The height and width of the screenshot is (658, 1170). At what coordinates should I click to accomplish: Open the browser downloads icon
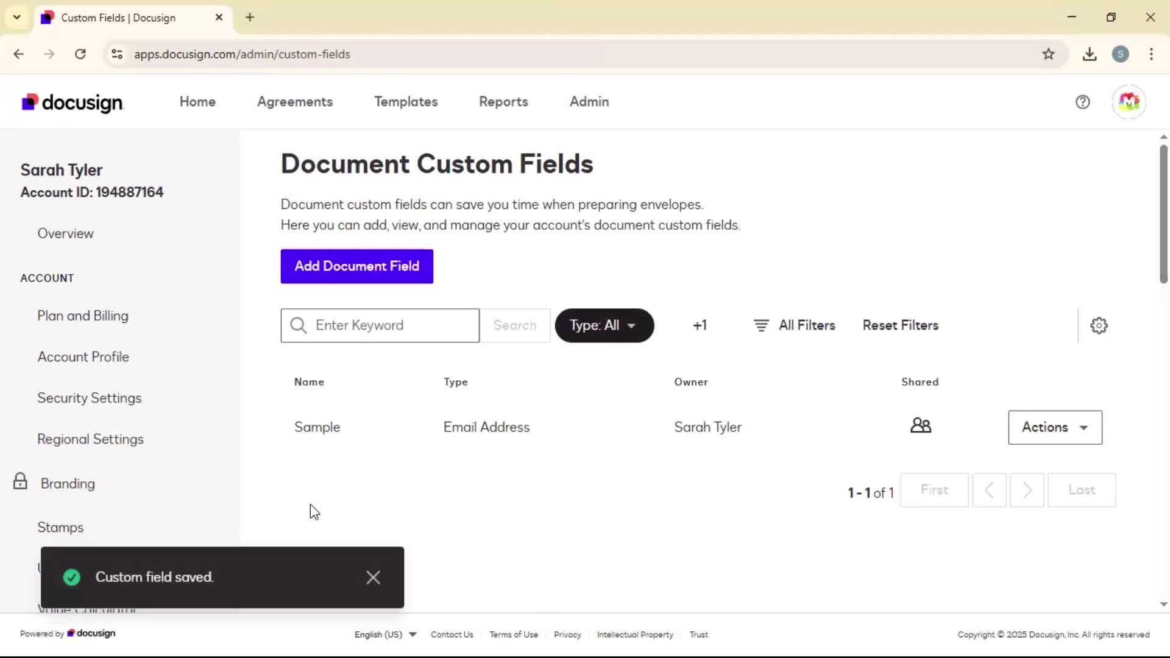(x=1090, y=54)
